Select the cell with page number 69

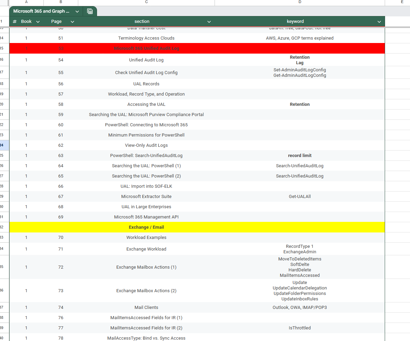[61, 217]
